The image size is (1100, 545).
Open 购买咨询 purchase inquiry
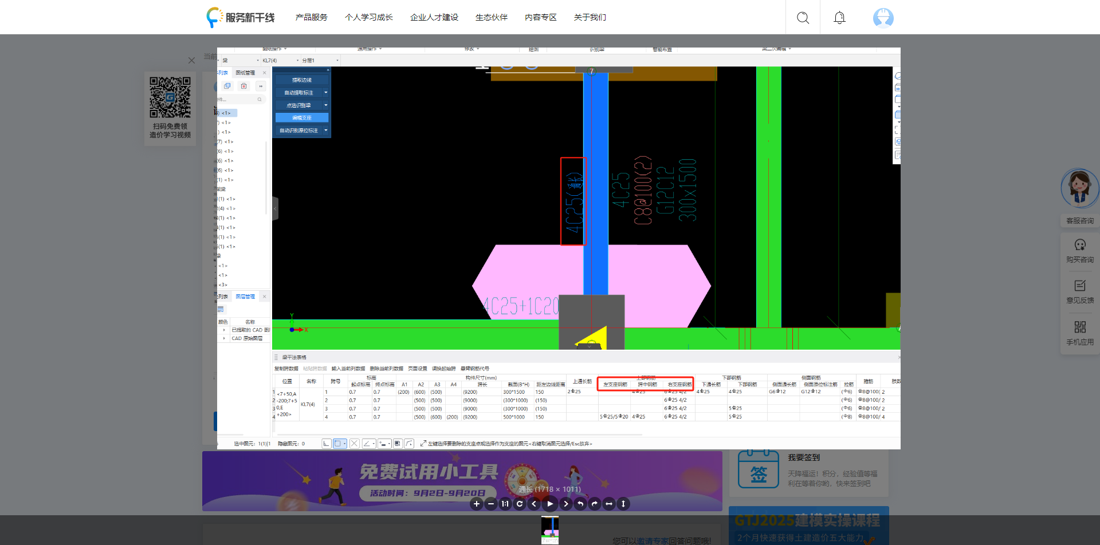point(1080,251)
